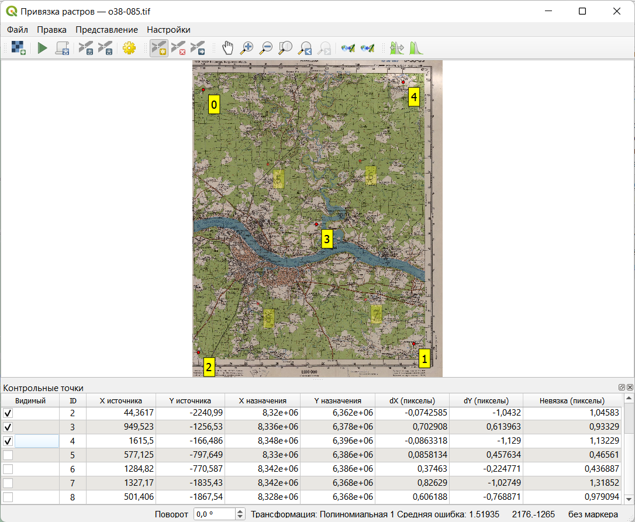
Task: Click the Zoom In magnifier icon
Action: tap(247, 48)
